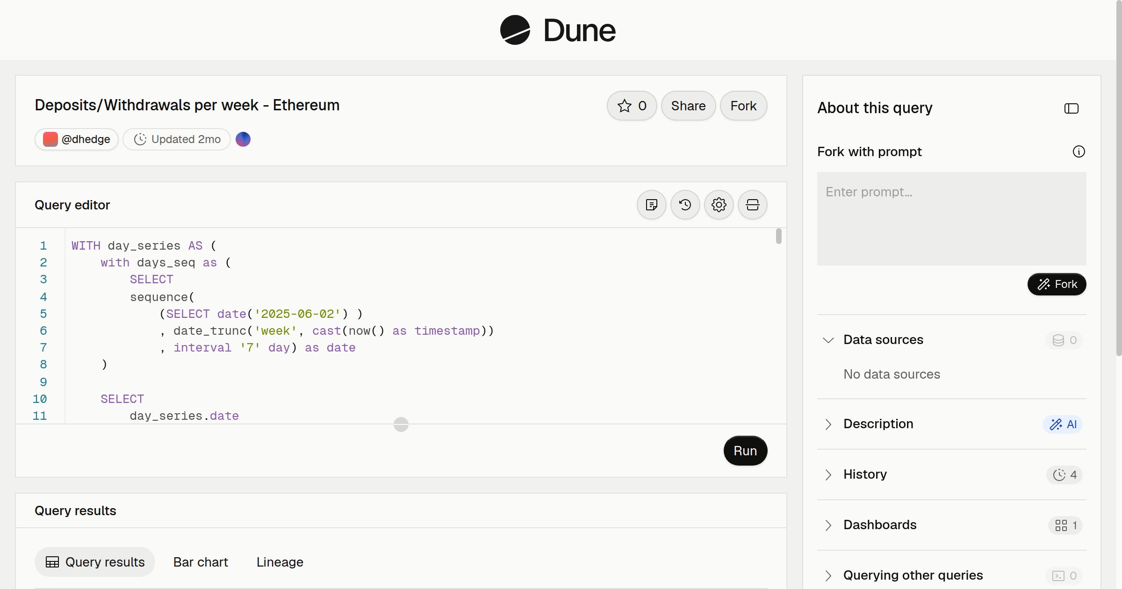Expand the History section
Screen dimensions: 1122x589
tap(828, 474)
